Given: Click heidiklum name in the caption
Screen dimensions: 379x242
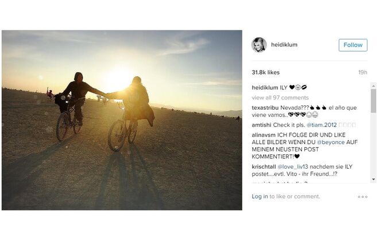Looking at the screenshot, I should 265,88.
